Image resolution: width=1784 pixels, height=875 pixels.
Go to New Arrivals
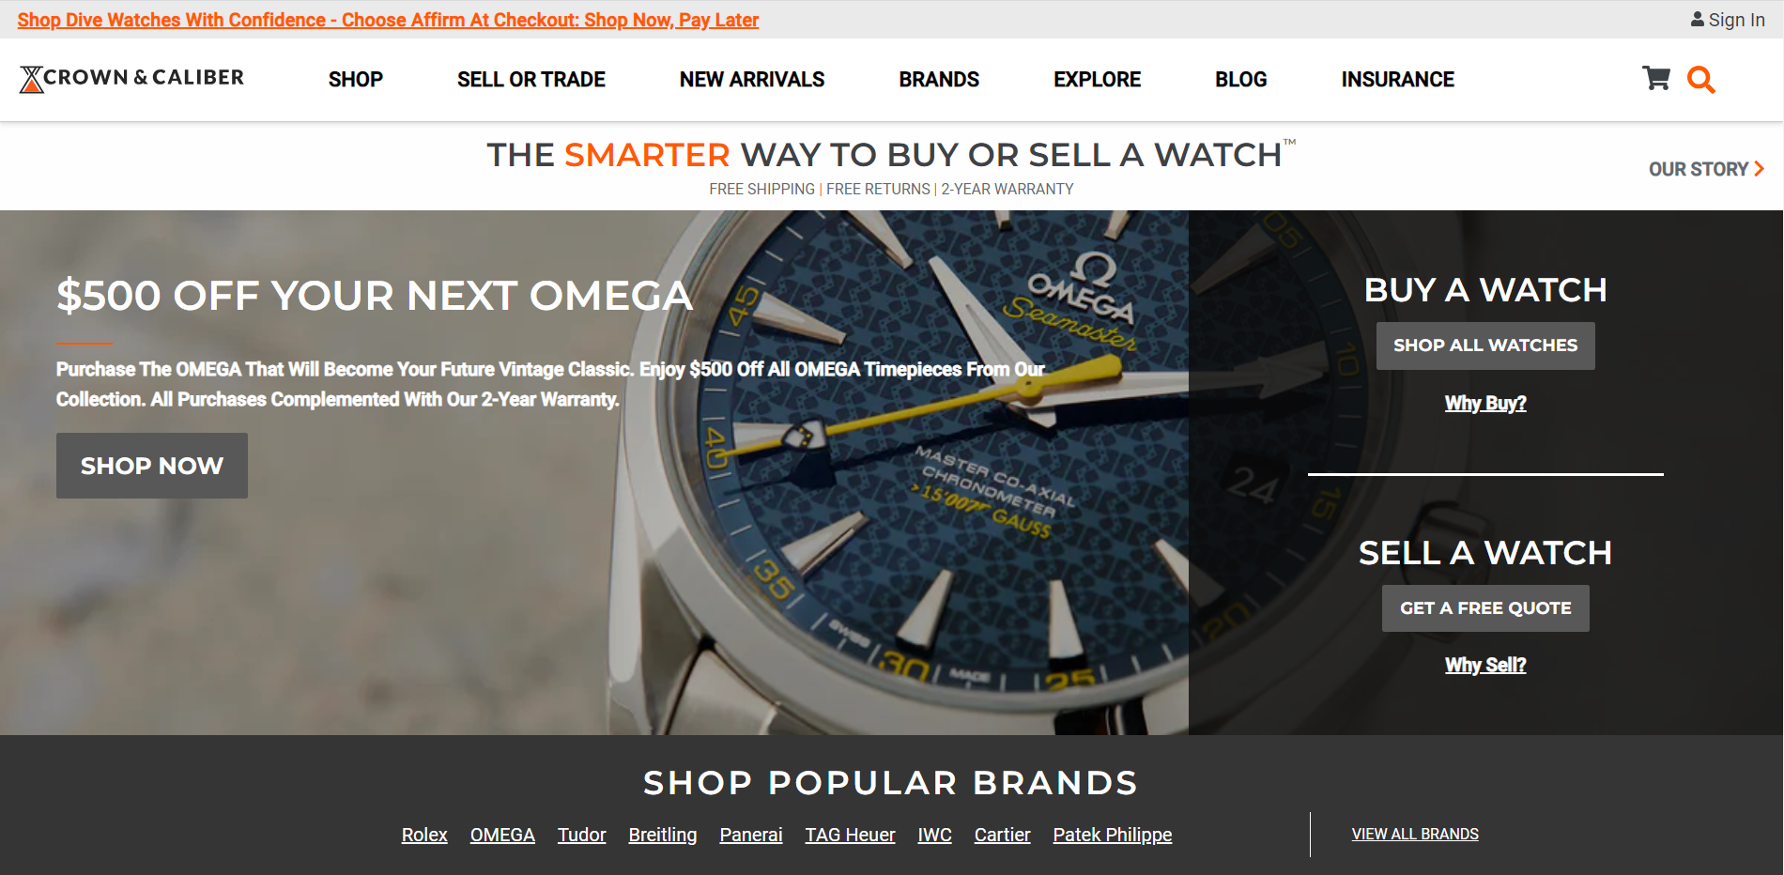pos(752,80)
